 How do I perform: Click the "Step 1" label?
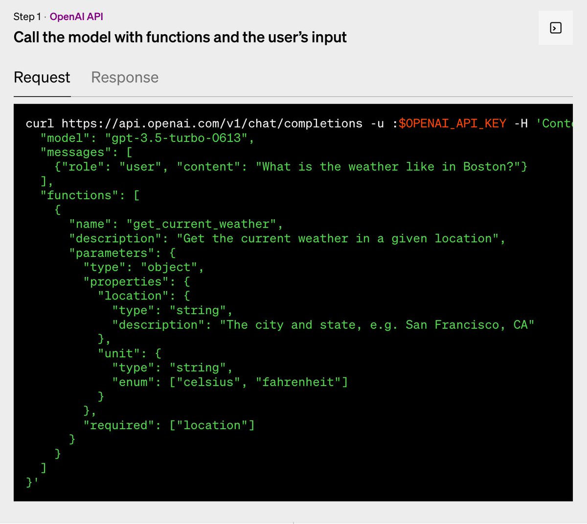coord(27,17)
